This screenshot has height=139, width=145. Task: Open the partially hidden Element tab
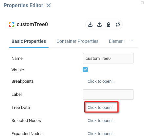pos(117,41)
